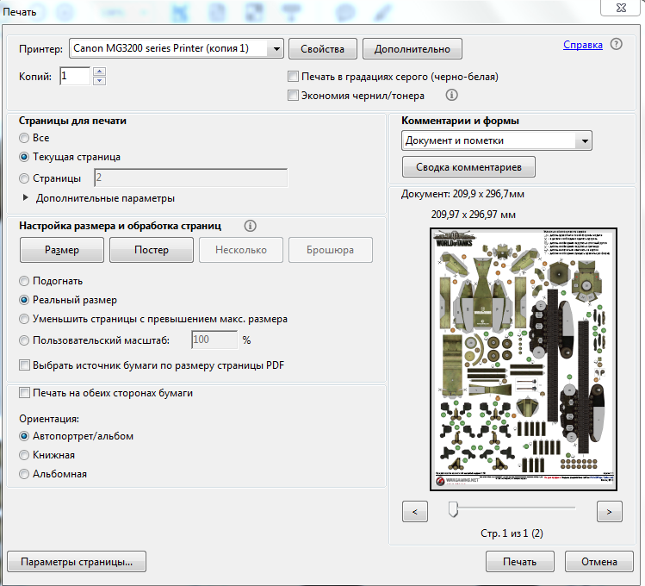Click the page preview slider handle

(453, 511)
